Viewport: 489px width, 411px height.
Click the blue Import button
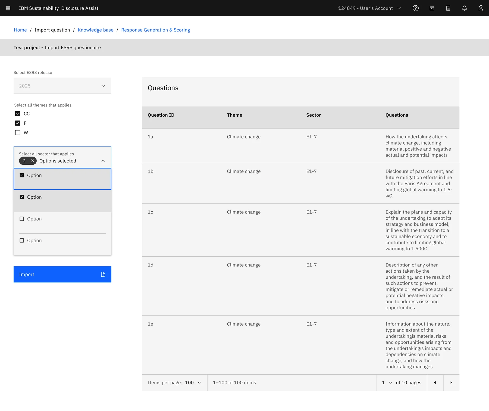(62, 274)
